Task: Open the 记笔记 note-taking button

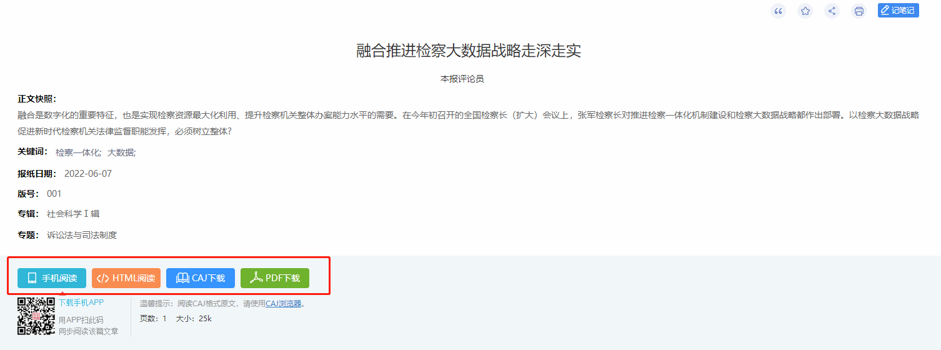Action: coord(898,10)
